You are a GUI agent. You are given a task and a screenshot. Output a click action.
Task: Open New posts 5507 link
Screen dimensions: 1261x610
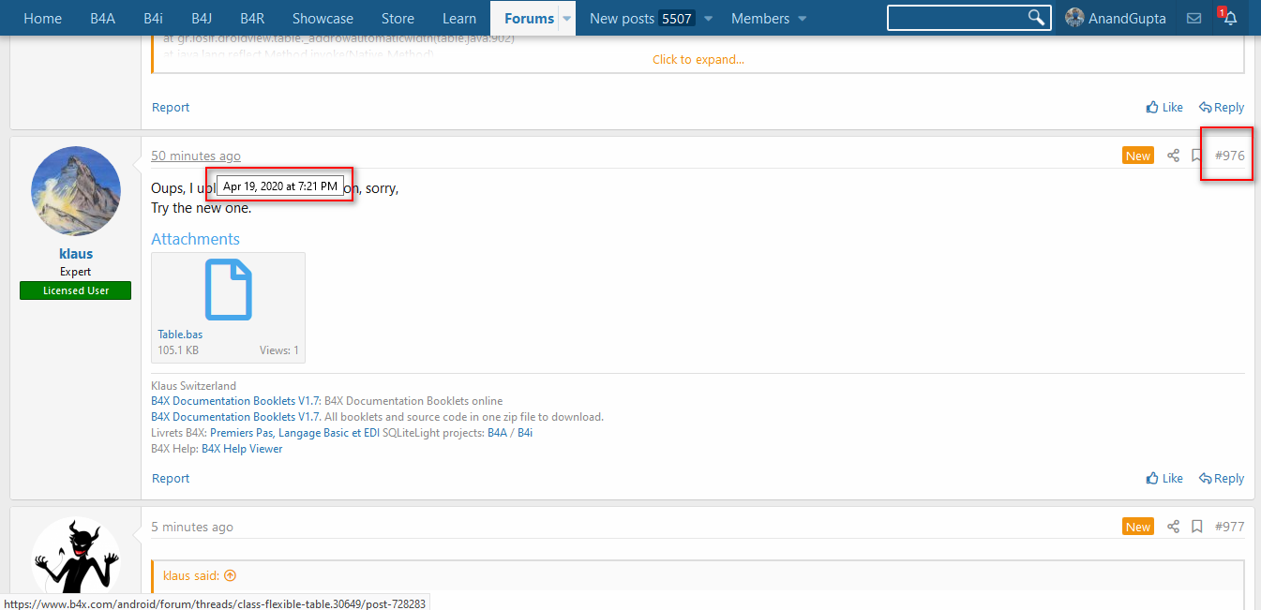click(642, 19)
